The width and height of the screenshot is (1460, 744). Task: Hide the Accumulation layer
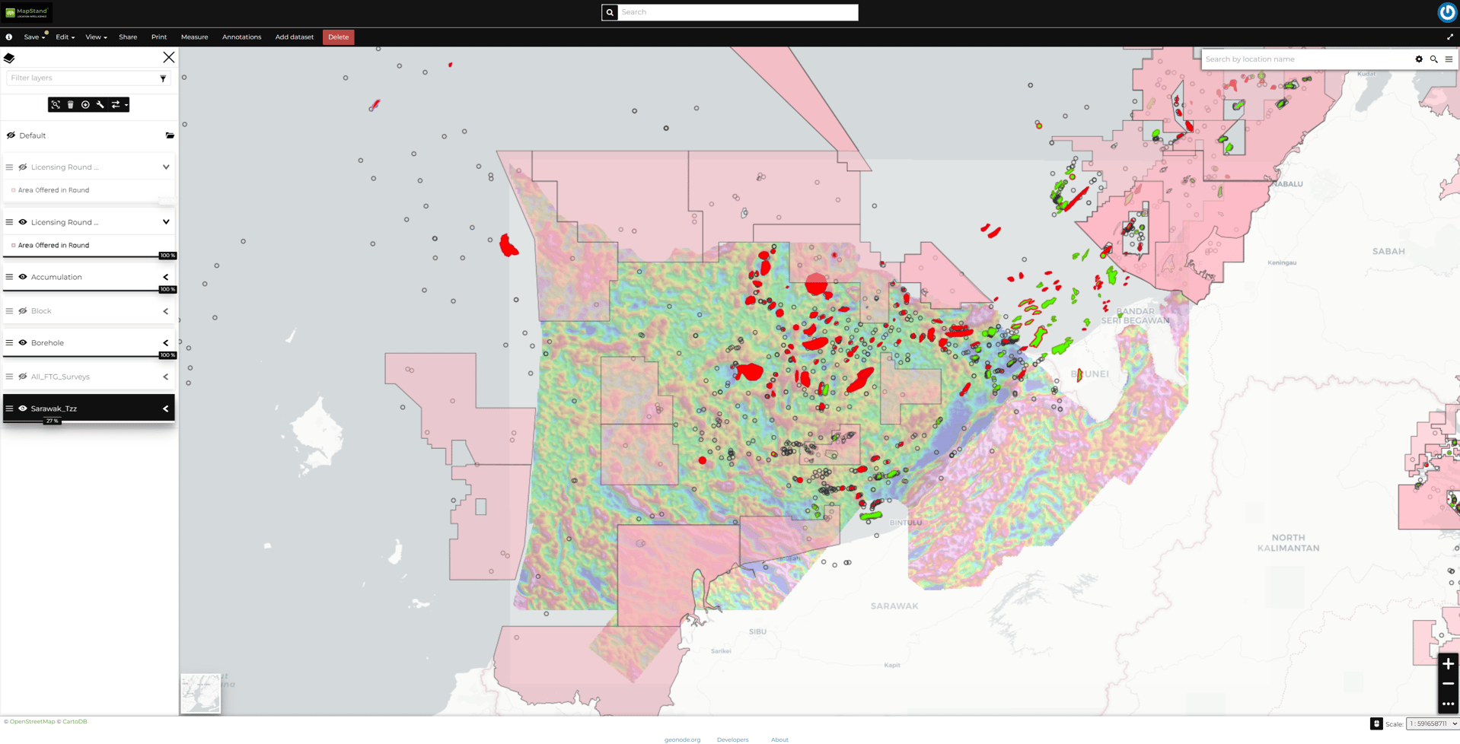pos(23,277)
